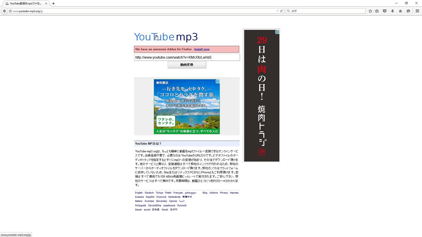Open the Addons footer link

click(x=214, y=193)
